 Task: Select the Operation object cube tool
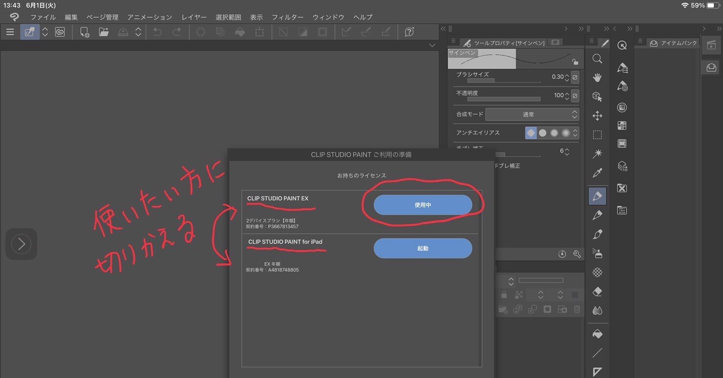[597, 97]
